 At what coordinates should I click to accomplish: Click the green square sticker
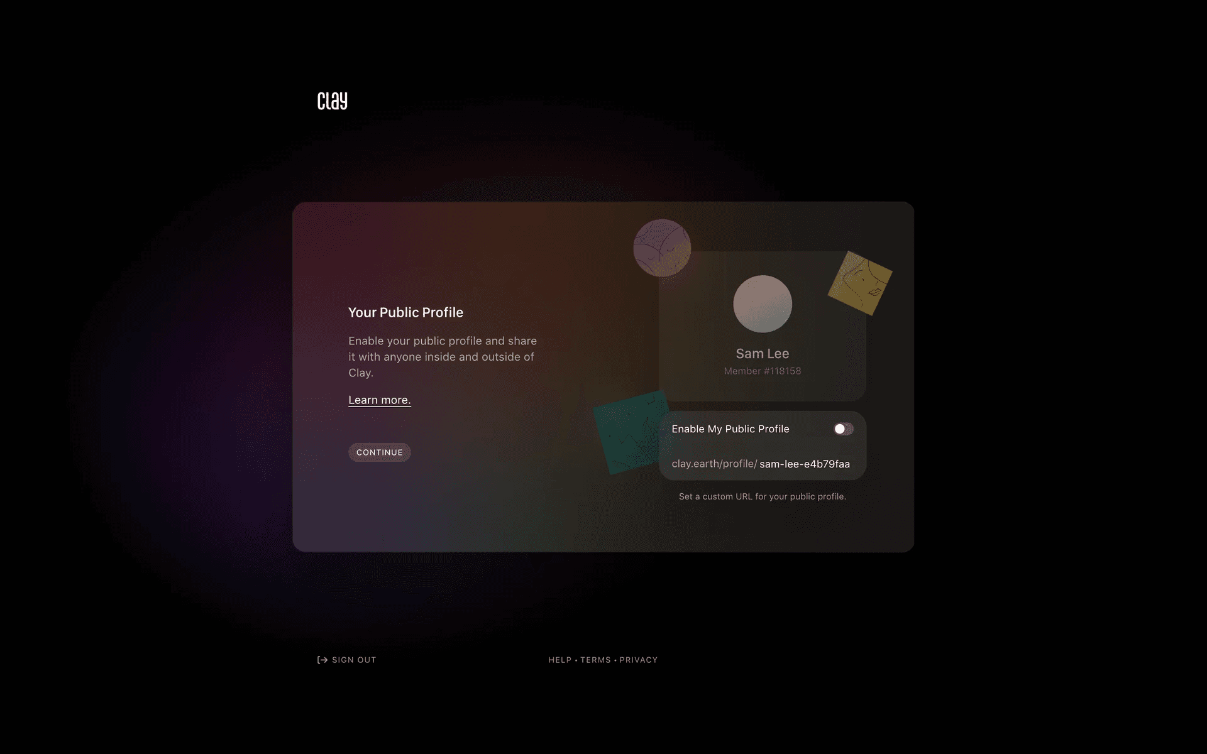(x=626, y=432)
